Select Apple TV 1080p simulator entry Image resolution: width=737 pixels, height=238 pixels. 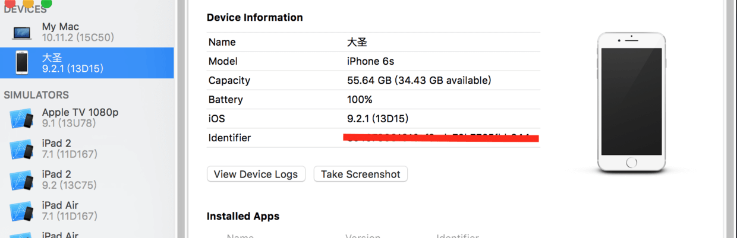[x=80, y=118]
